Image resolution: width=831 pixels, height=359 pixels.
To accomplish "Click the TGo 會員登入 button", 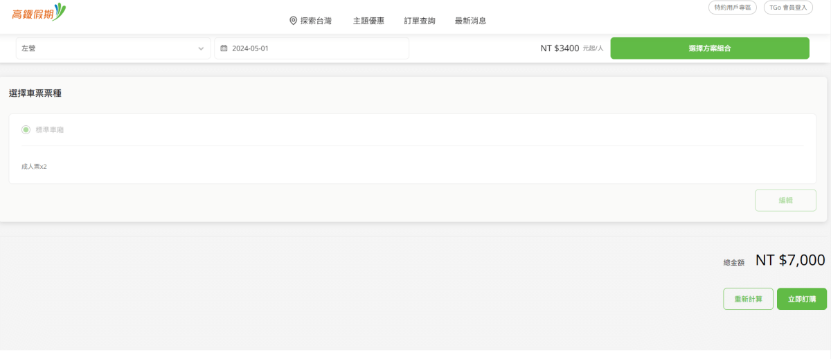I will tap(788, 8).
